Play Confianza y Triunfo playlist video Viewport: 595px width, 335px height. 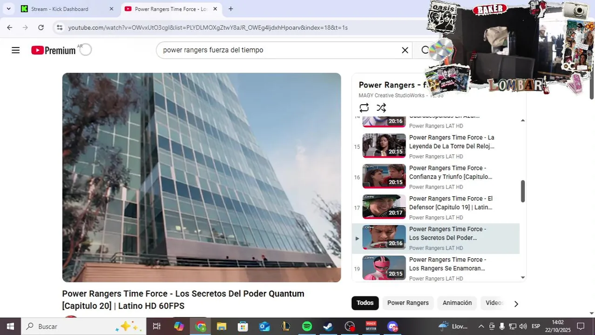coord(436,177)
